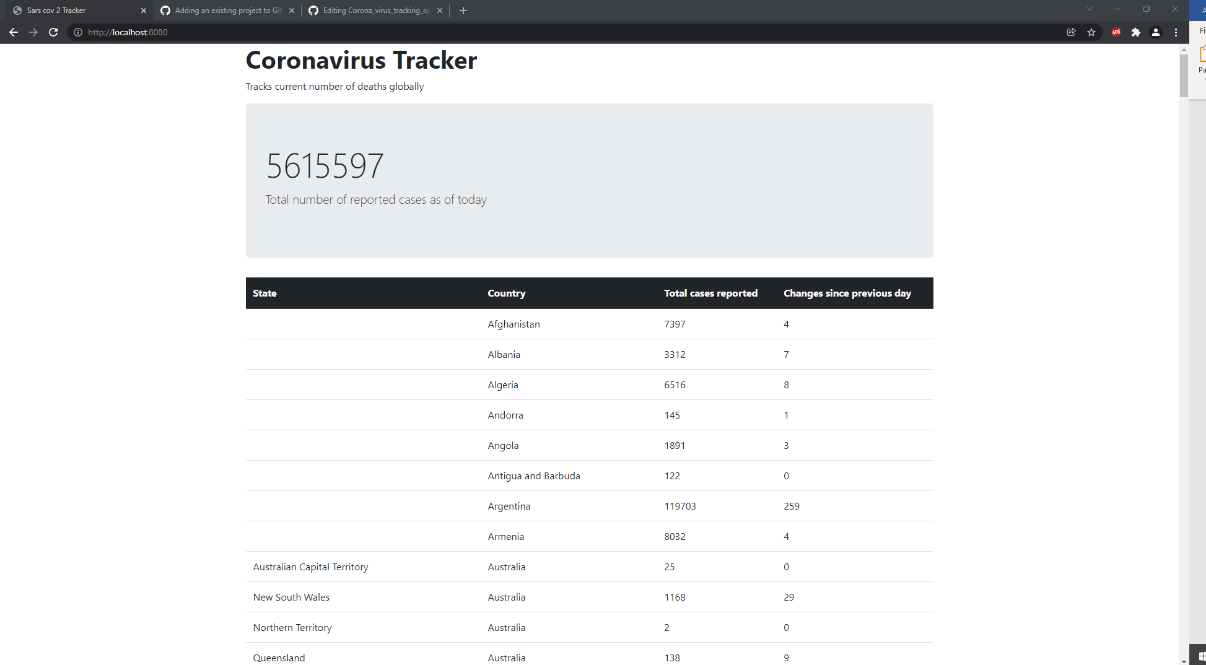Click Afghanistan's total cases value 7397

675,324
